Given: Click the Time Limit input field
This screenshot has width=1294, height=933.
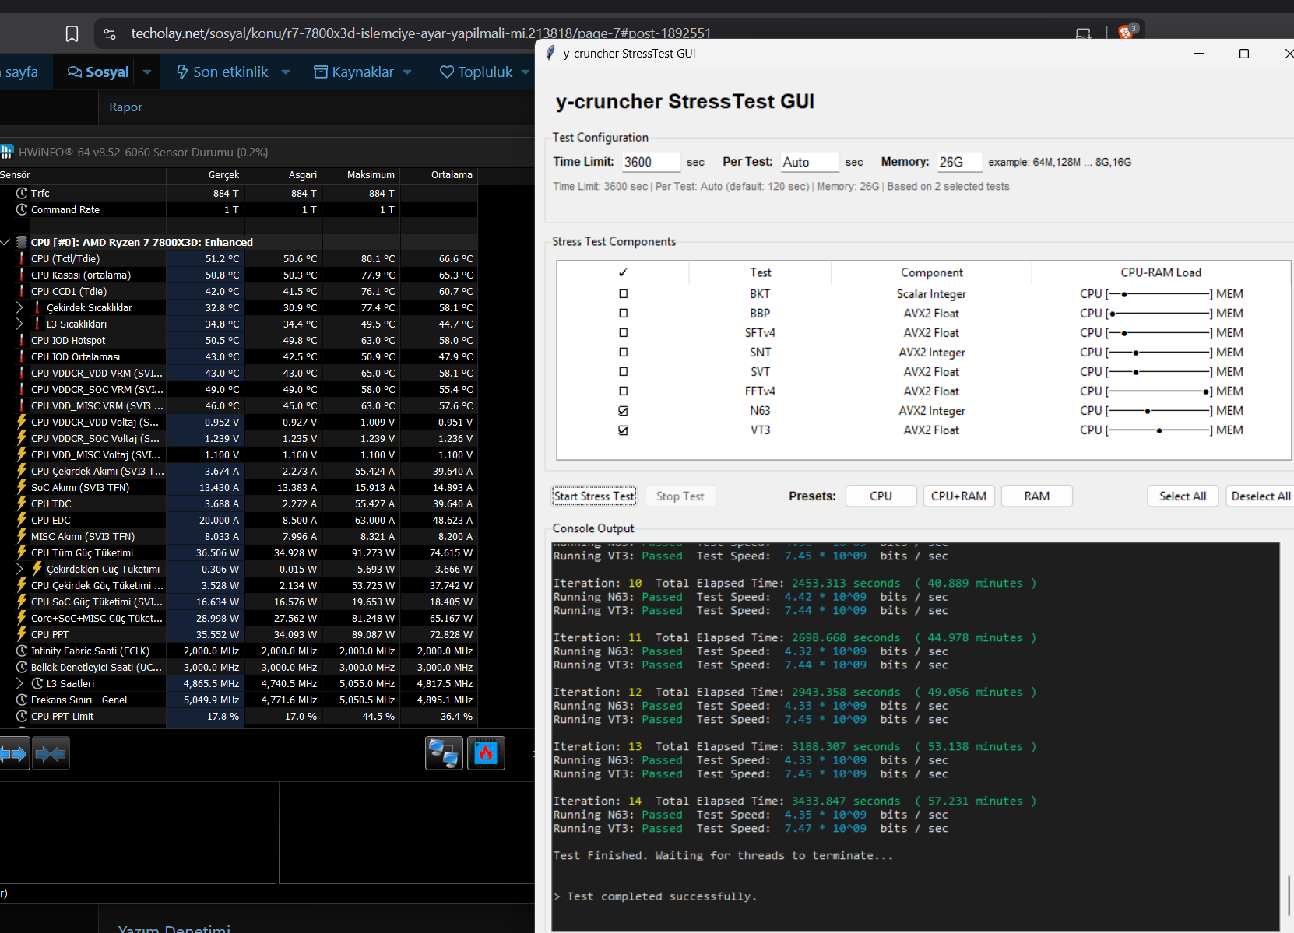Looking at the screenshot, I should pos(651,162).
